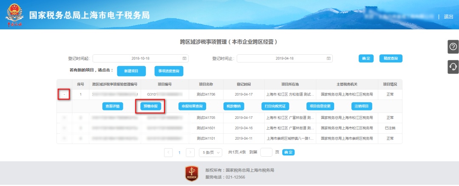Click the jump-to-page number input
This screenshot has width=459, height=186.
pyautogui.click(x=266, y=152)
